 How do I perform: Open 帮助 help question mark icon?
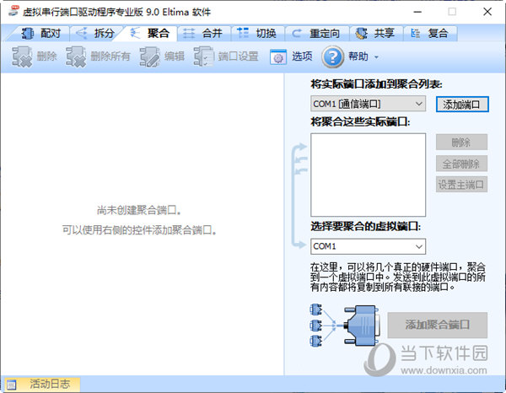(x=332, y=57)
